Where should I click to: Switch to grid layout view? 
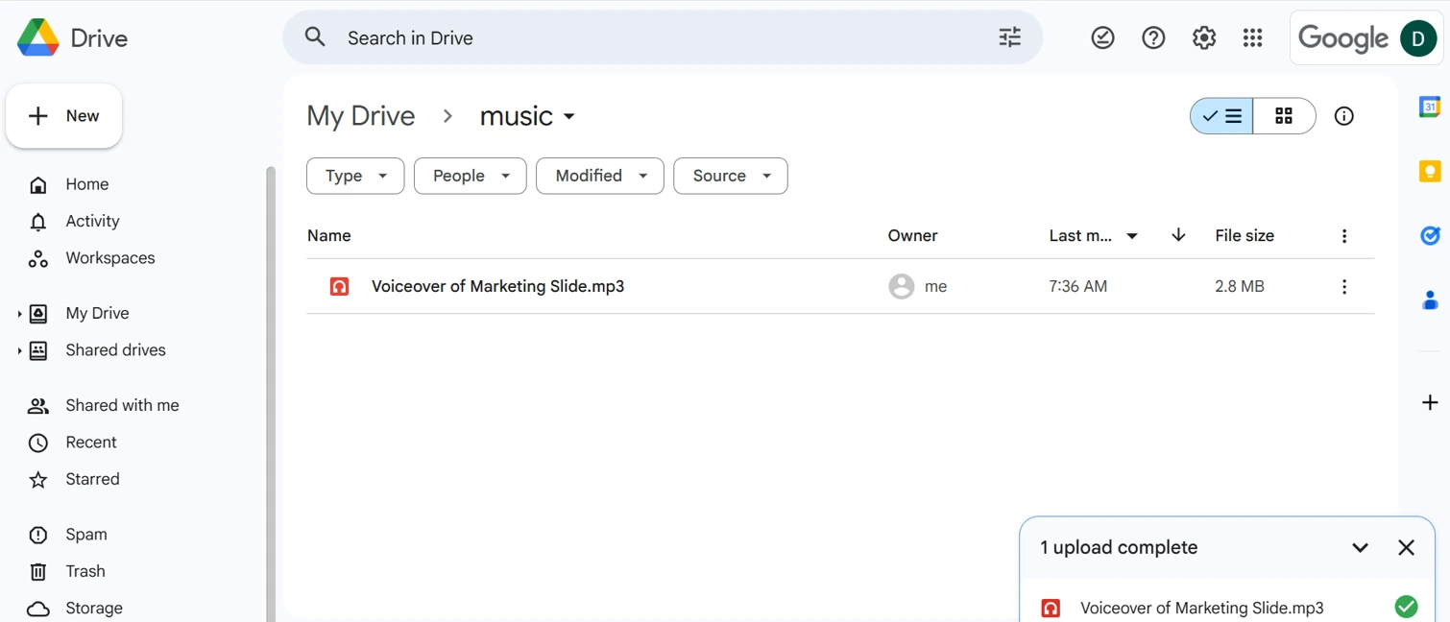coord(1284,116)
